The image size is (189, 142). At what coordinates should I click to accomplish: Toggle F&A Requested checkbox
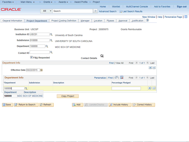pos(32,57)
